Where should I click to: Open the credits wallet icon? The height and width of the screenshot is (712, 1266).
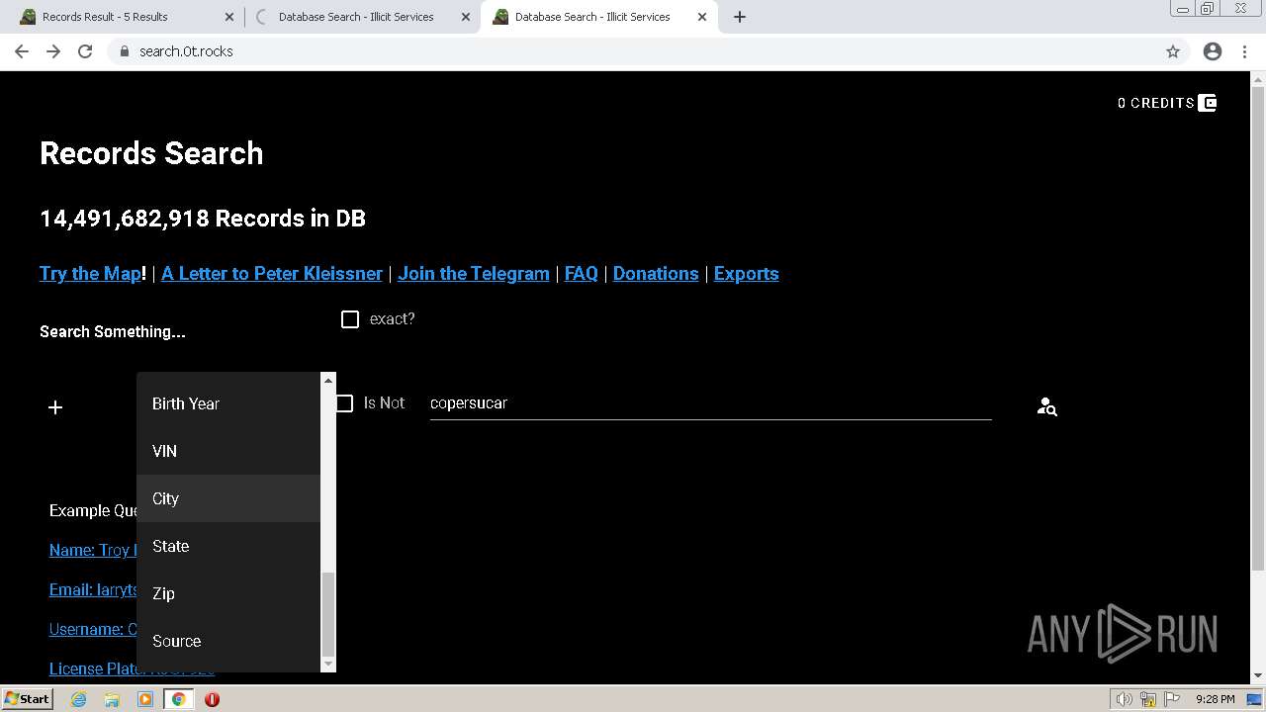point(1207,103)
